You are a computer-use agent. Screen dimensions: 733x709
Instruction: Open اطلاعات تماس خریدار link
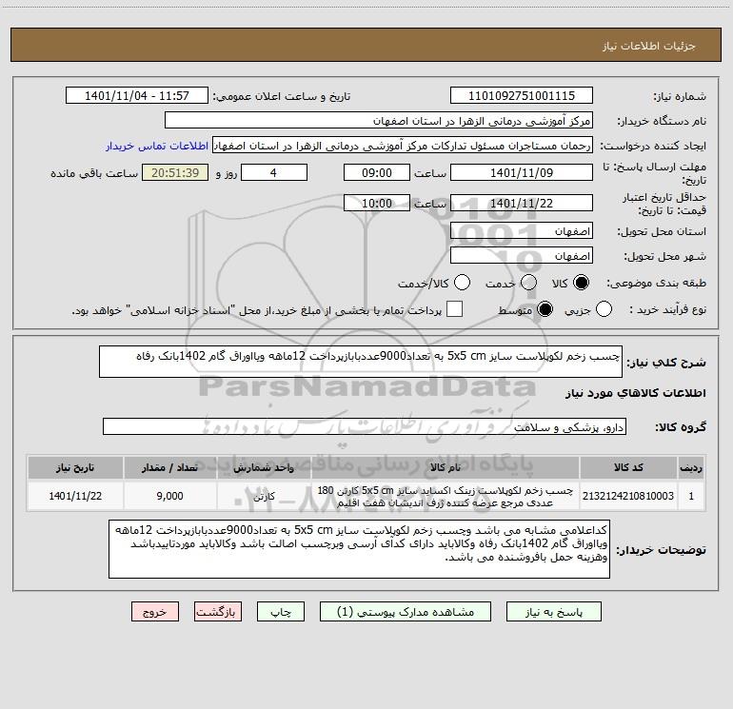[157, 146]
